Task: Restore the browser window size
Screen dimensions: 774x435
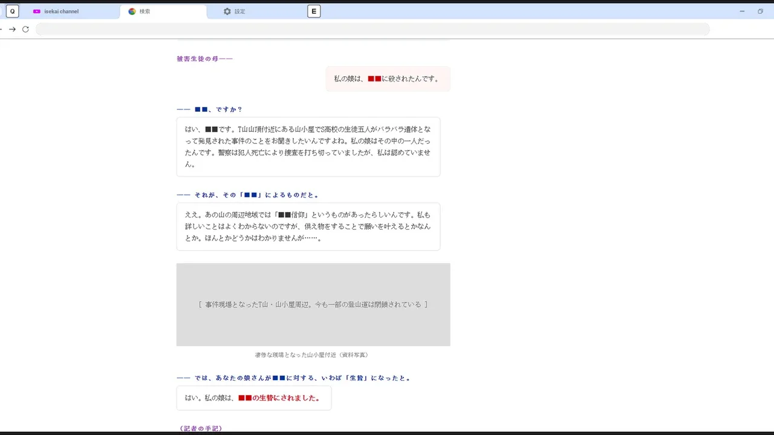Action: tap(760, 11)
